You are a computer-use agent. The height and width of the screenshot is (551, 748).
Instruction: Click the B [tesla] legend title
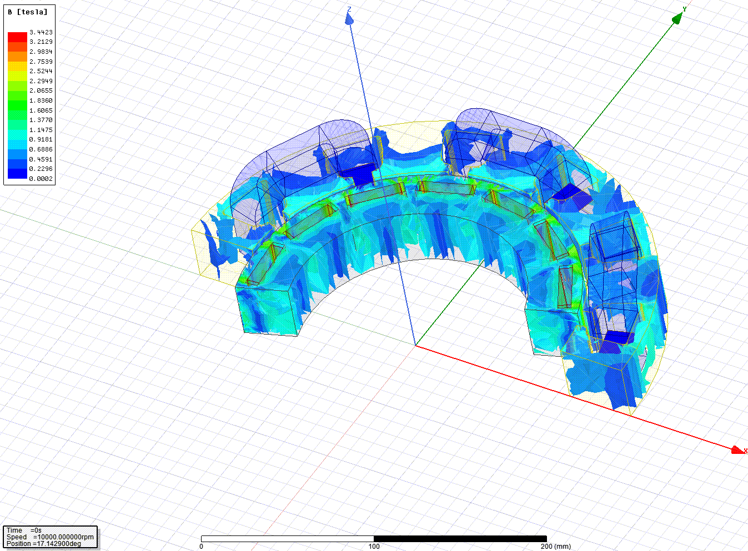(28, 12)
